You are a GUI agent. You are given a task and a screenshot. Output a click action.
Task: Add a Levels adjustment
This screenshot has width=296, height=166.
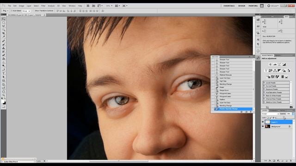point(275,65)
